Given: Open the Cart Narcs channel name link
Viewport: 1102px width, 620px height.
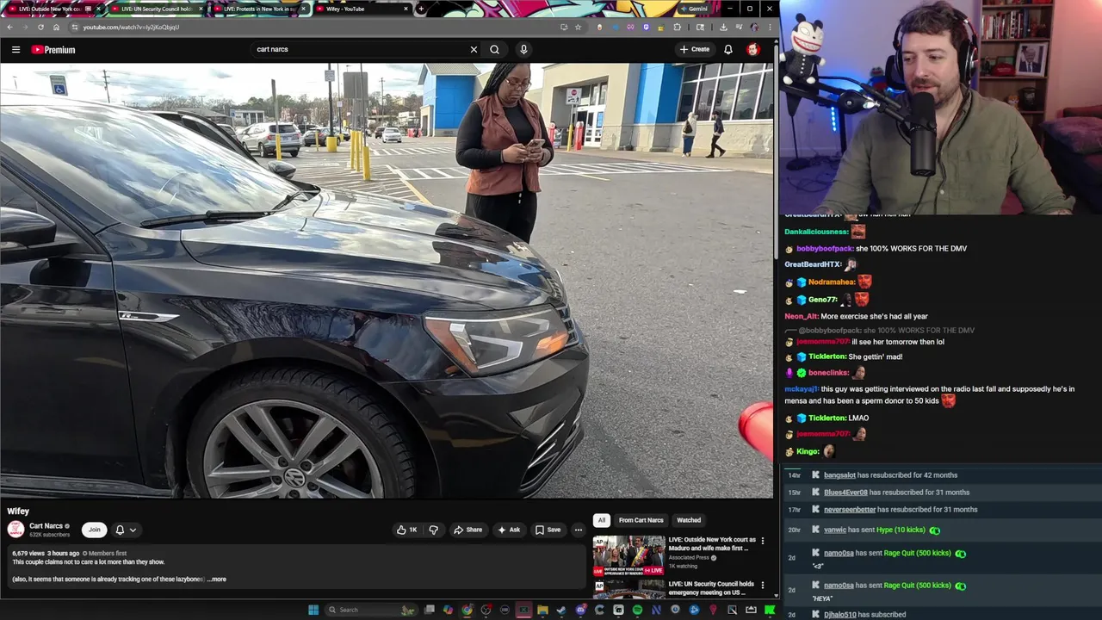Looking at the screenshot, I should (46, 526).
